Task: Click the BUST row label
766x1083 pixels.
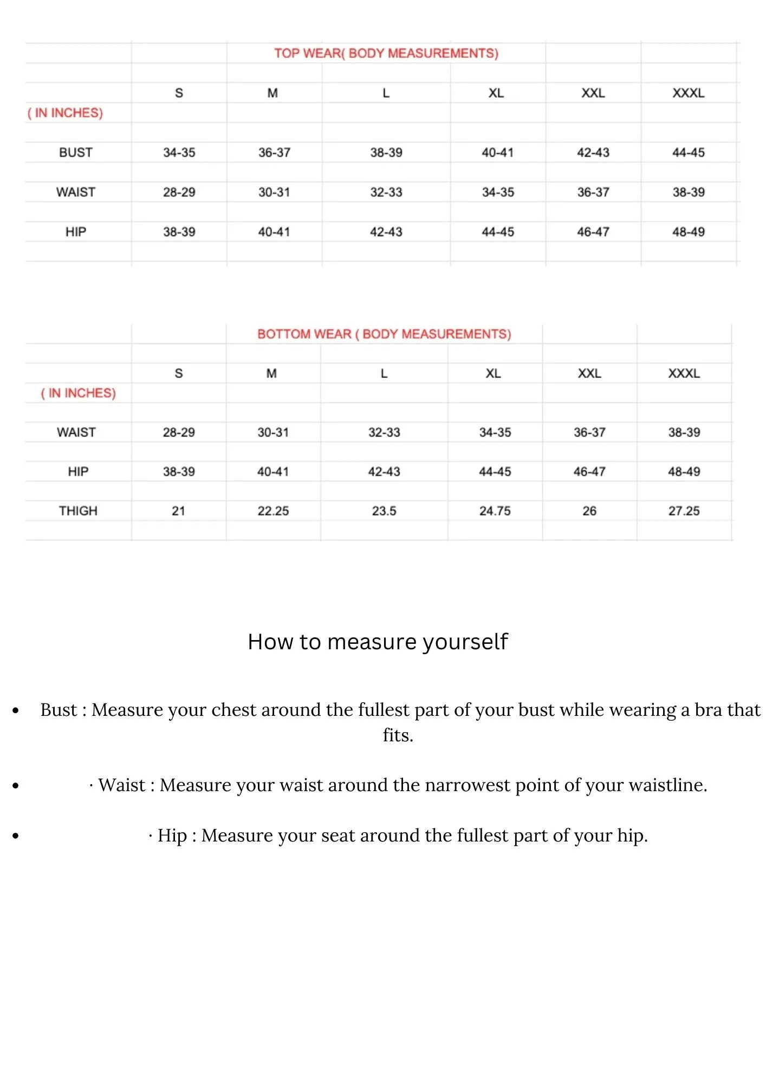Action: tap(76, 152)
